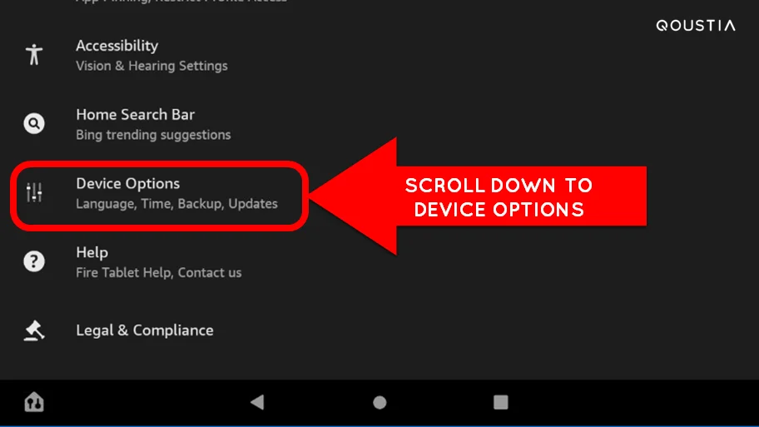Screen dimensions: 759x427
Task: Open Home Search Bar settings
Action: click(x=379, y=124)
